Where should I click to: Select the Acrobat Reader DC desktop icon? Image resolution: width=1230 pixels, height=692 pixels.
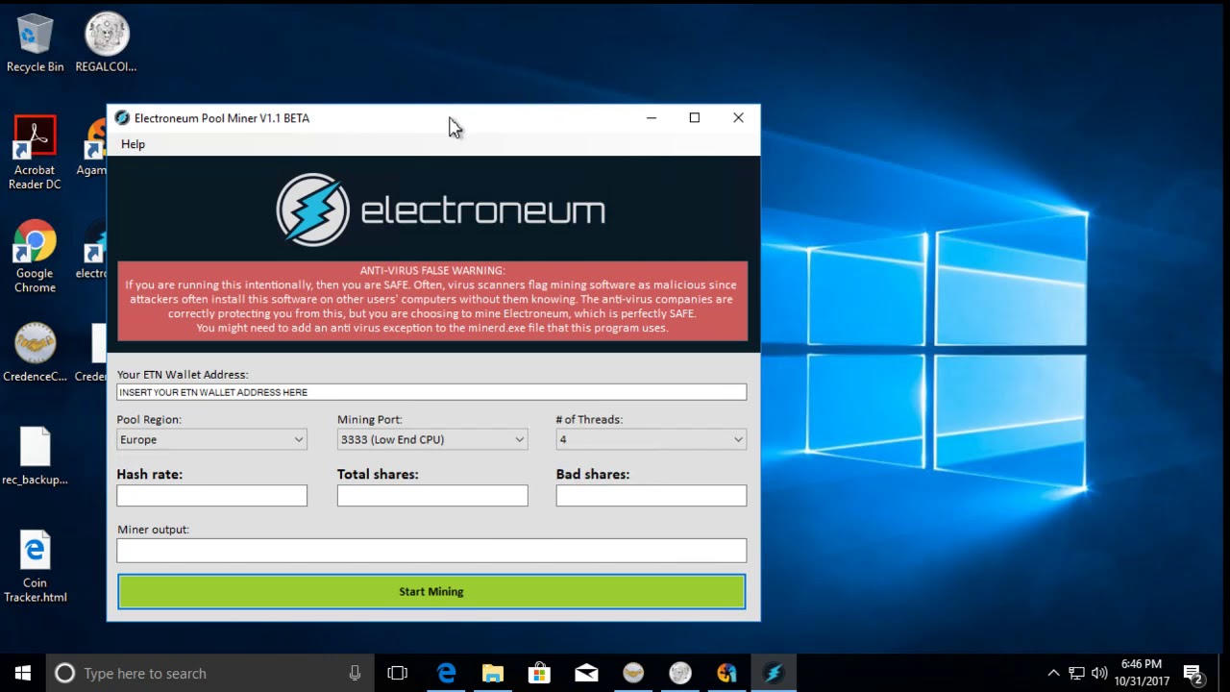[x=35, y=154]
